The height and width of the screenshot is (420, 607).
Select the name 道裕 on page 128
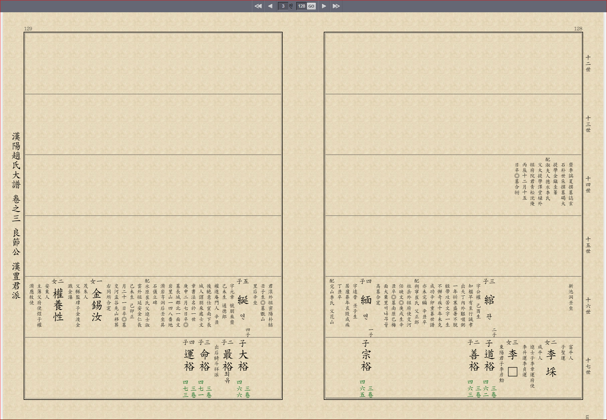point(490,360)
